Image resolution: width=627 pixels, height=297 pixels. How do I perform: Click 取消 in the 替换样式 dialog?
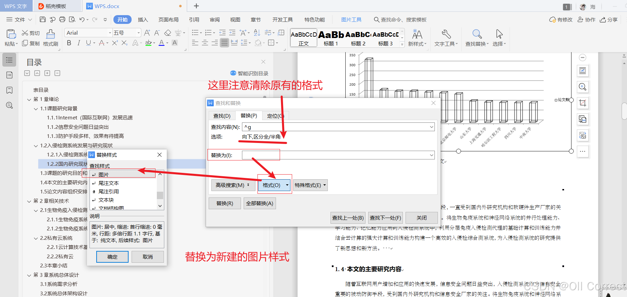pyautogui.click(x=148, y=257)
